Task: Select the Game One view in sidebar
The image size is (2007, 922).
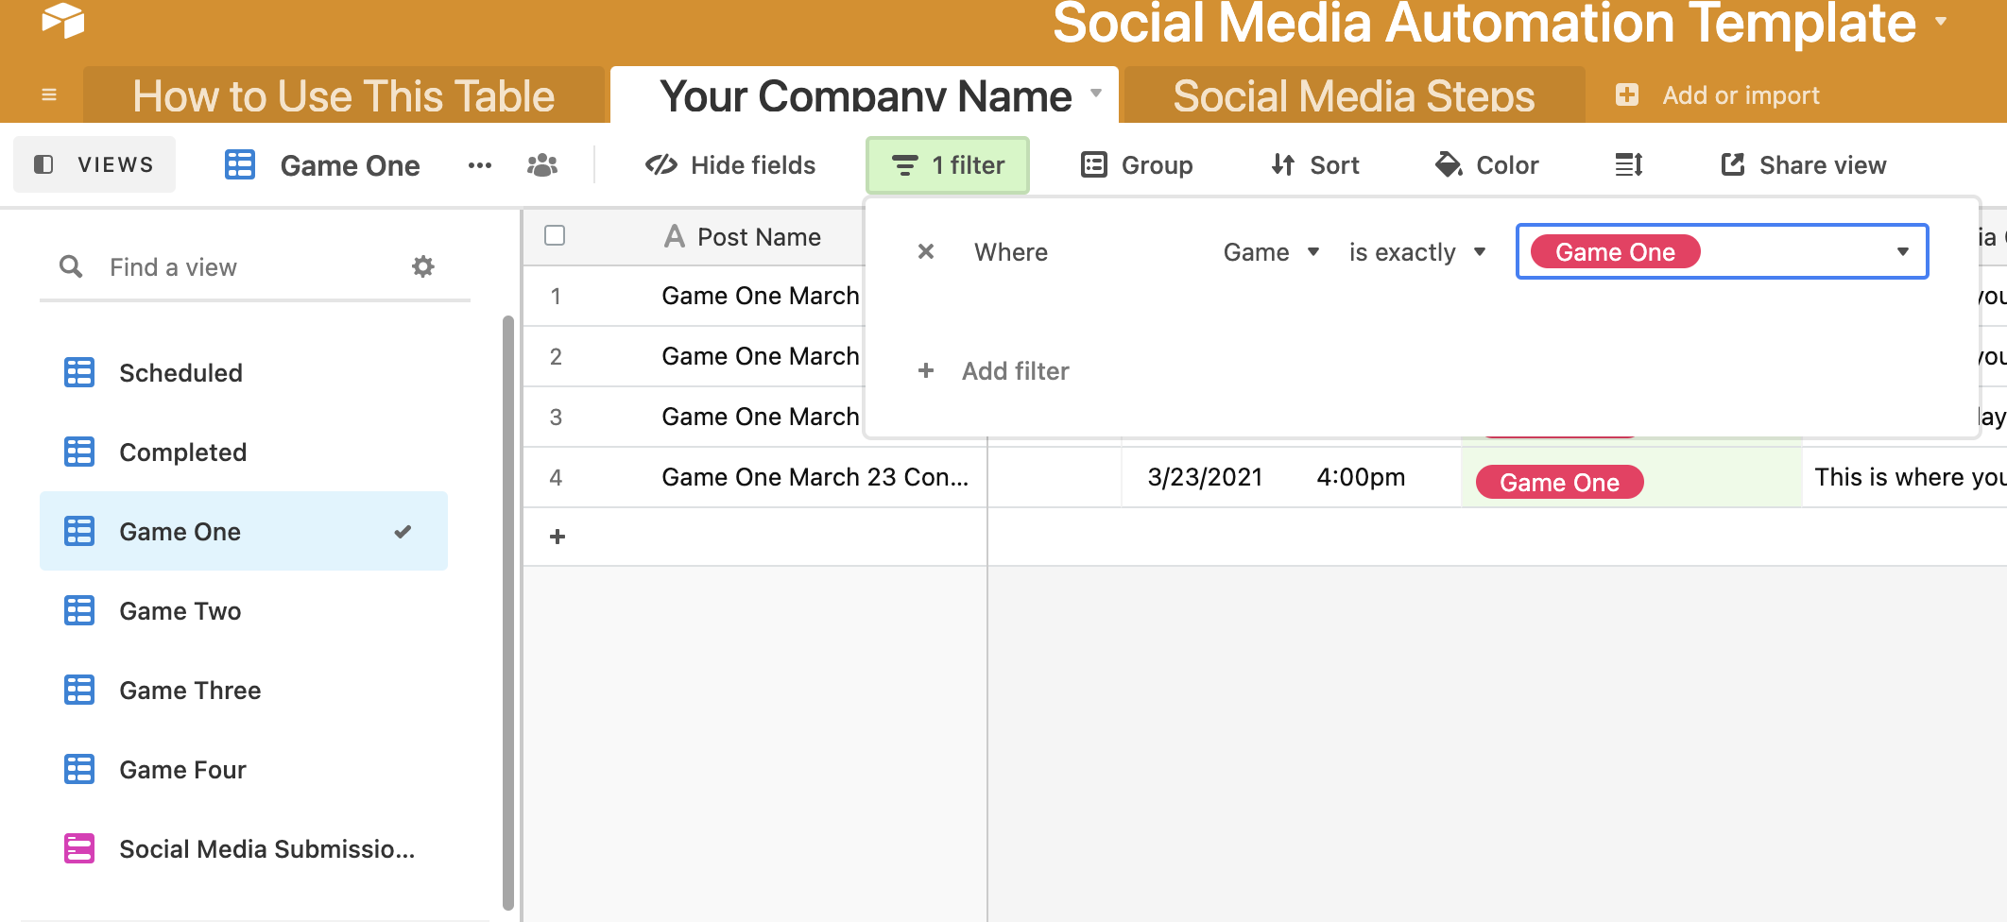Action: (244, 531)
